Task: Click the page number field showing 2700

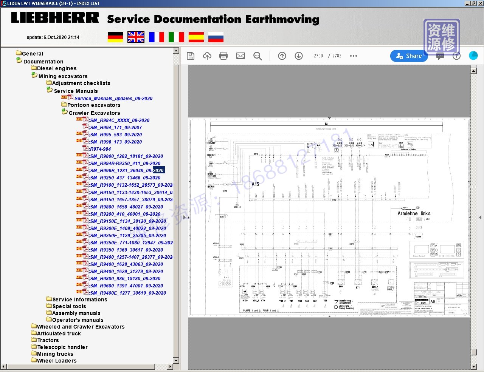Action: [x=318, y=56]
